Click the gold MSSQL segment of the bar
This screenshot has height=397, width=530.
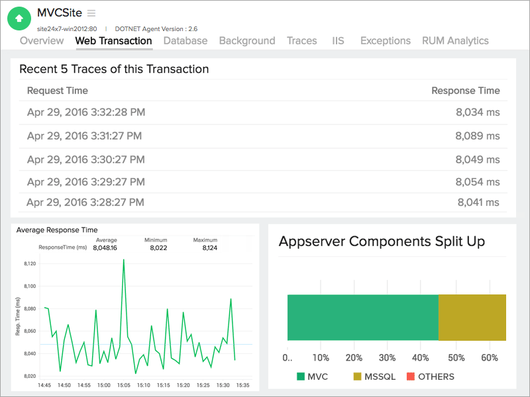(472, 317)
